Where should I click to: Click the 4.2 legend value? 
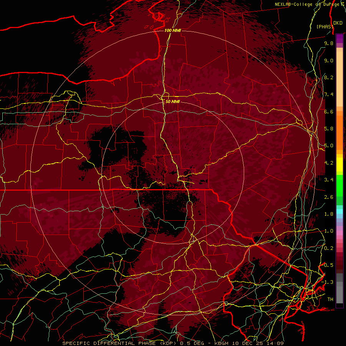[329, 163]
